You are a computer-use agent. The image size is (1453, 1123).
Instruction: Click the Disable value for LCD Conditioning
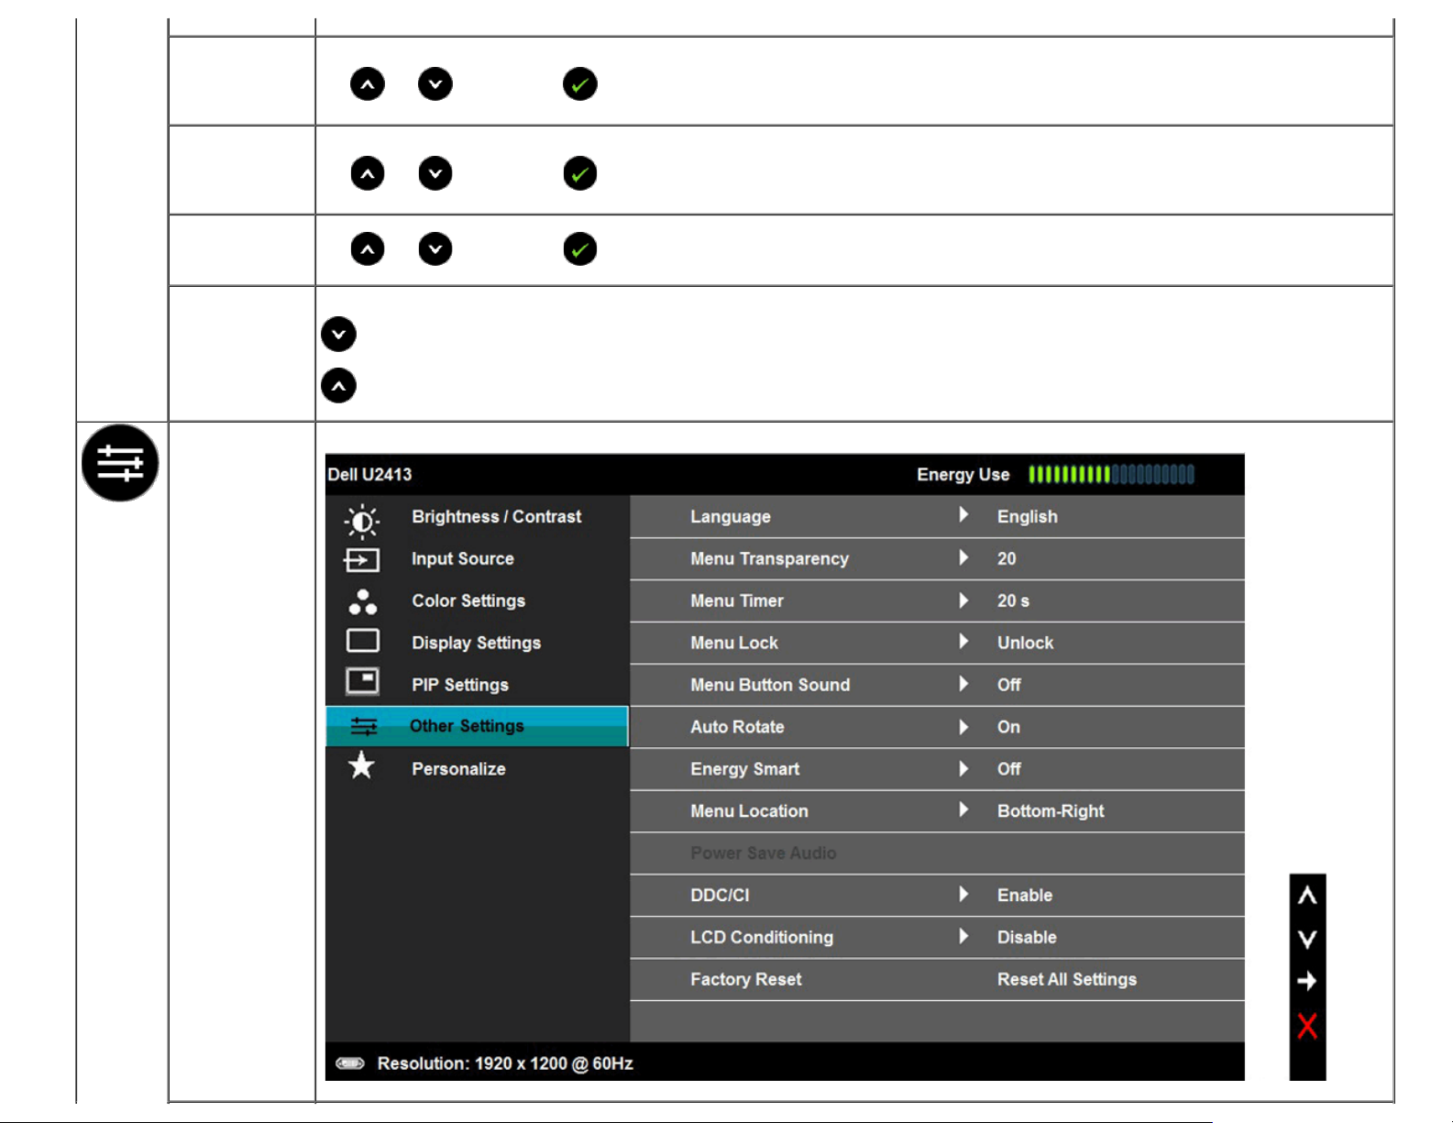click(1027, 937)
